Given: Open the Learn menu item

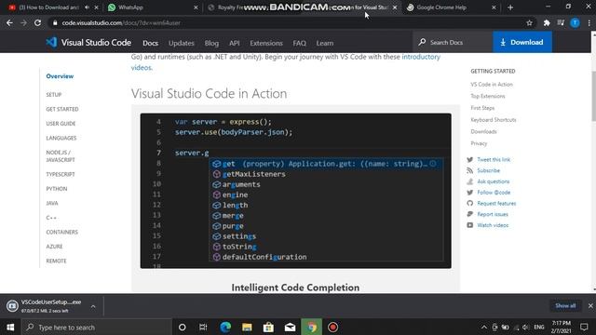Looking at the screenshot, I should pos(325,43).
